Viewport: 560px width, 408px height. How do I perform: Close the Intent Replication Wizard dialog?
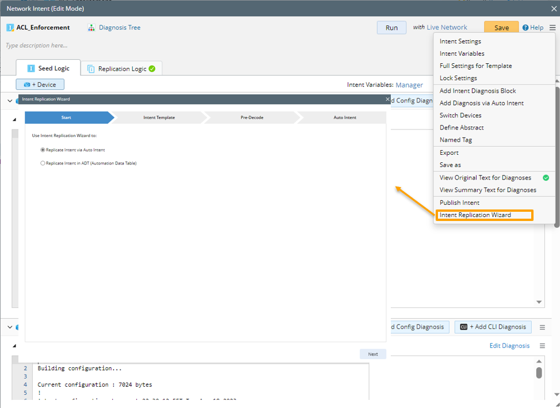pos(387,99)
